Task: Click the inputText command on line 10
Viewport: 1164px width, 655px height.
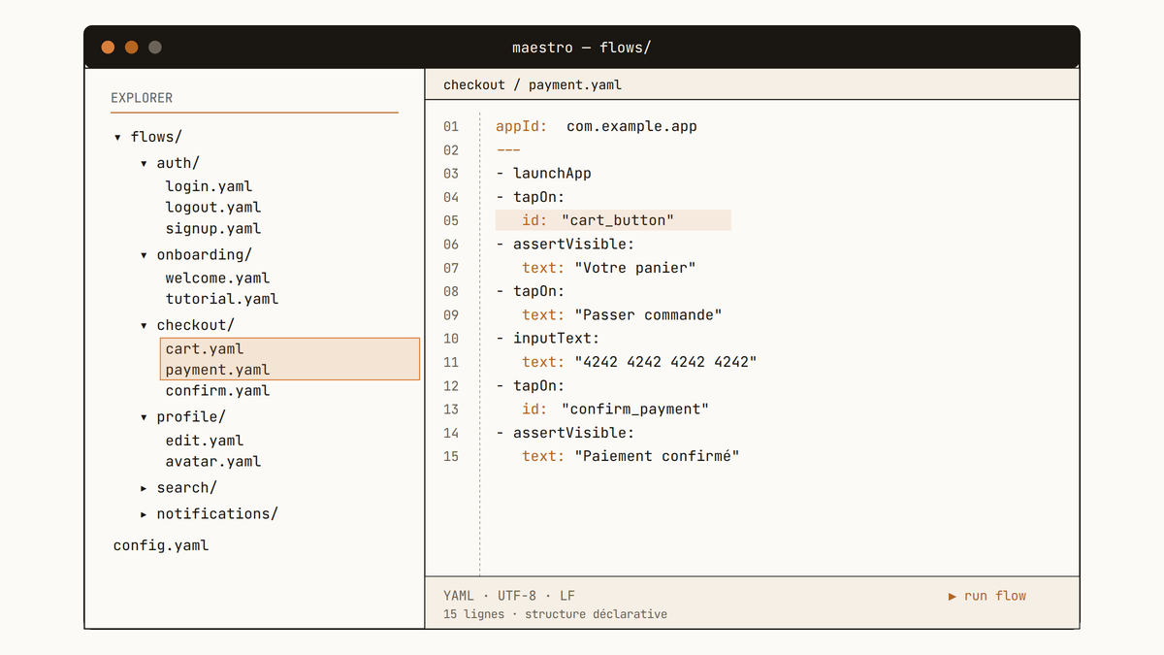Action: coord(548,339)
